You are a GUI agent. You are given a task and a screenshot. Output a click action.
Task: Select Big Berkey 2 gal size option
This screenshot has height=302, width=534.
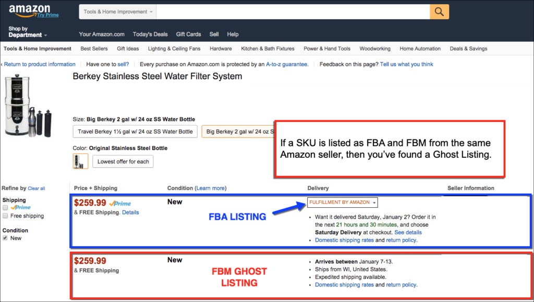point(238,132)
